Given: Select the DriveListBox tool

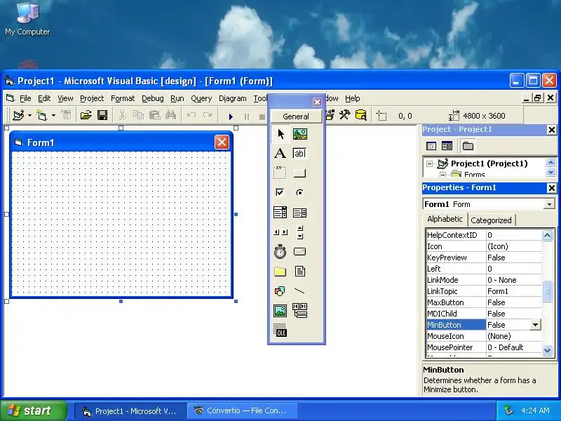Looking at the screenshot, I should [x=300, y=252].
